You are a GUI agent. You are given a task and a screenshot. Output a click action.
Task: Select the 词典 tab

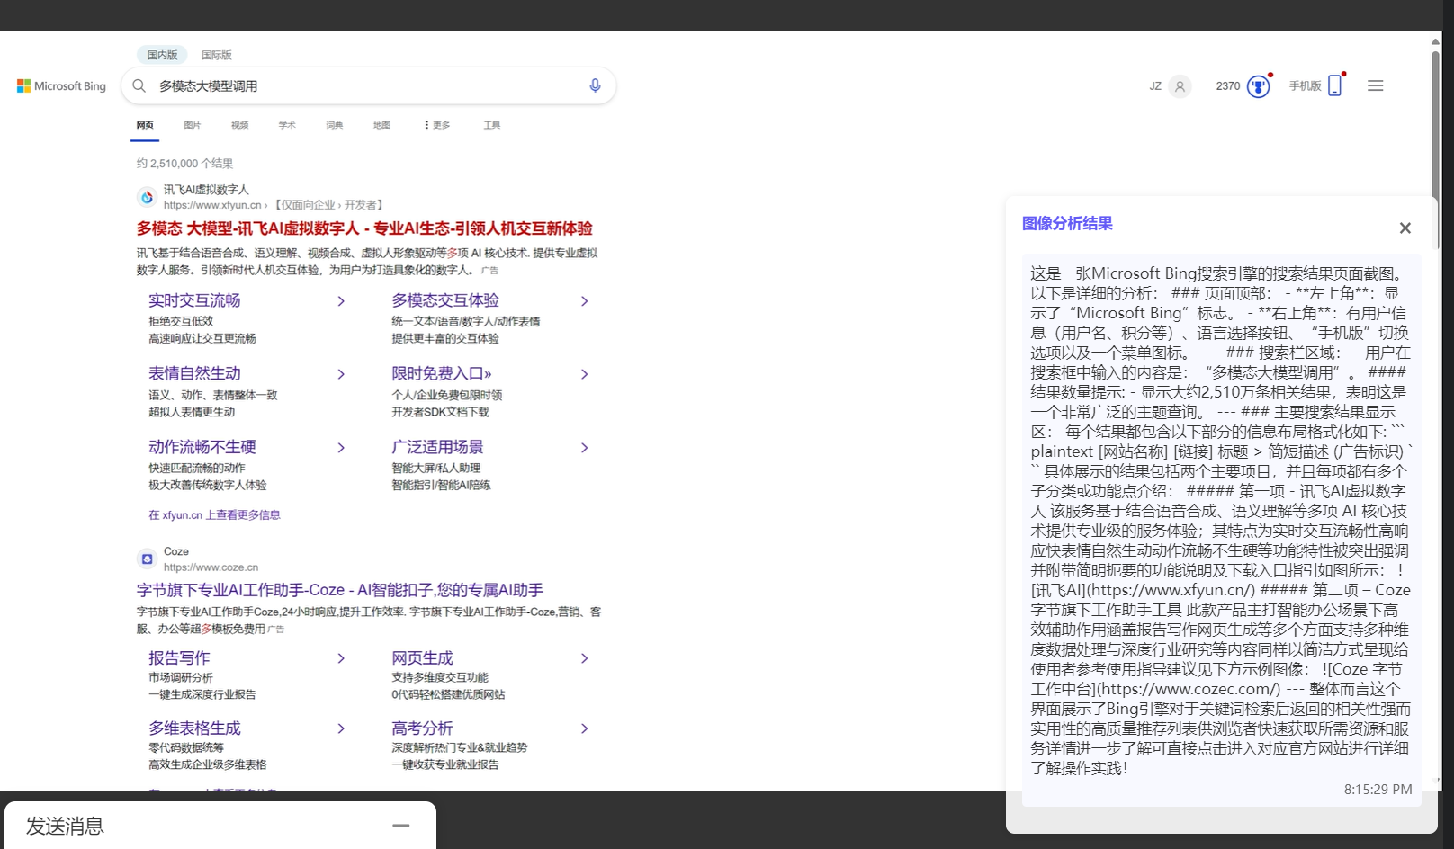point(335,125)
